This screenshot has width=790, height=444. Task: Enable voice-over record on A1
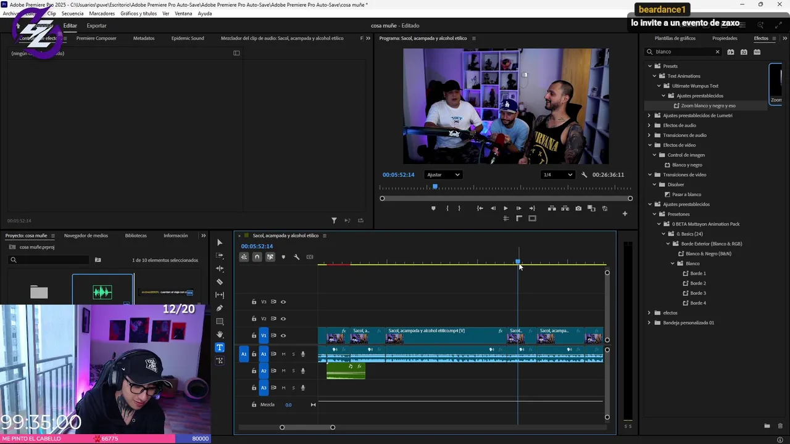coord(302,354)
